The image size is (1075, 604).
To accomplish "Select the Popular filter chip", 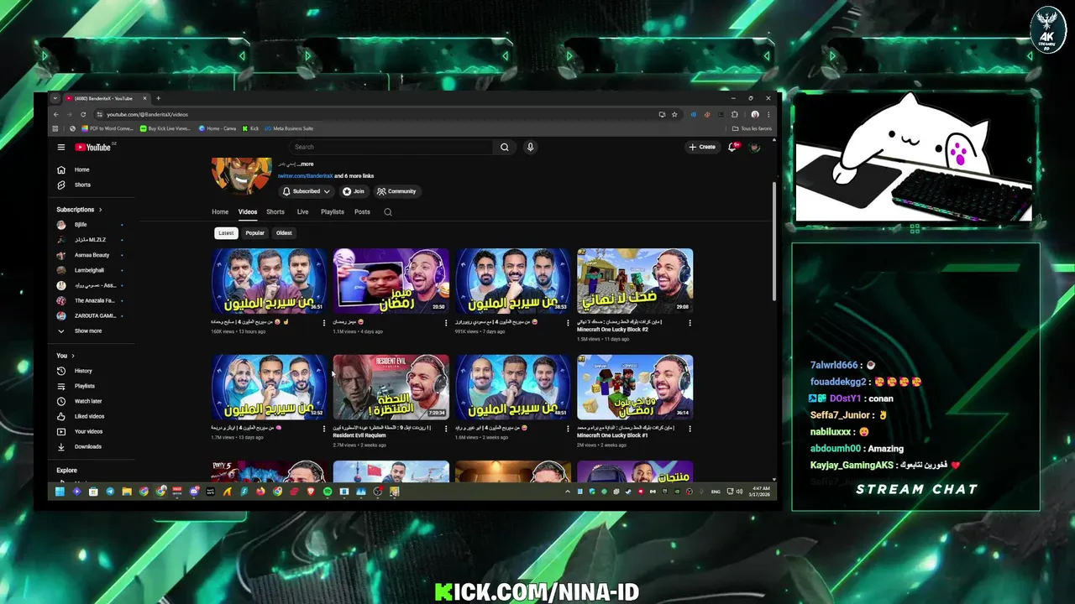I will click(254, 233).
